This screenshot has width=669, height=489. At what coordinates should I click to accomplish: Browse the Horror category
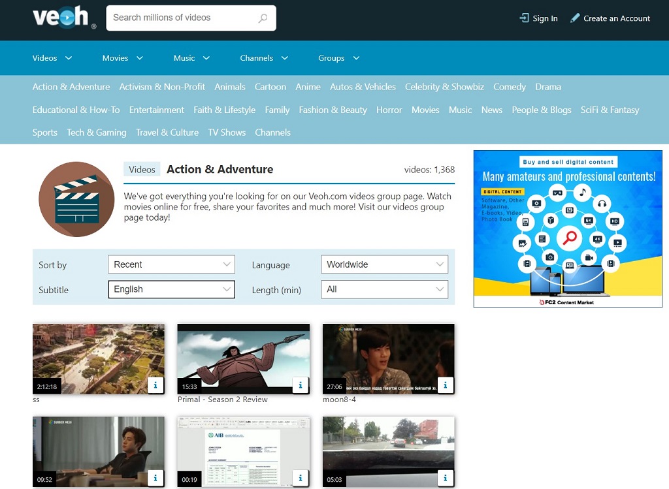click(x=389, y=110)
